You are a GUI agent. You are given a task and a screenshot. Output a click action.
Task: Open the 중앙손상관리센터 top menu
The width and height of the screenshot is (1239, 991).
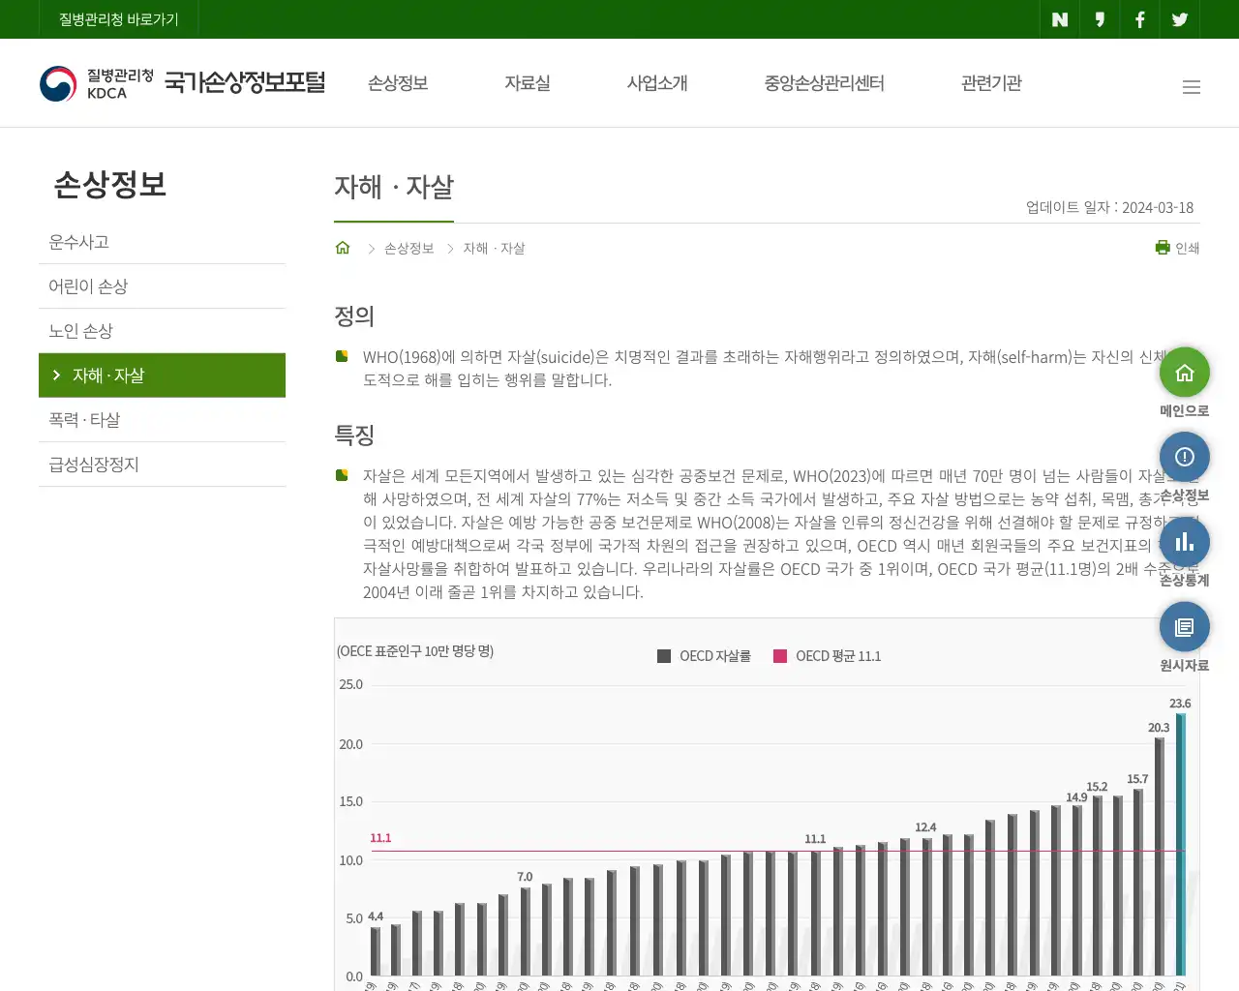coord(825,83)
